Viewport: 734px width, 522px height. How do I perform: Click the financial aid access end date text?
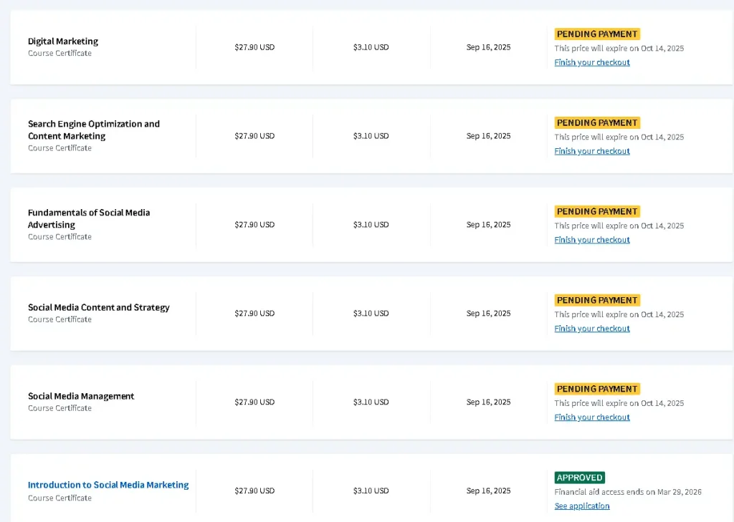[628, 492]
